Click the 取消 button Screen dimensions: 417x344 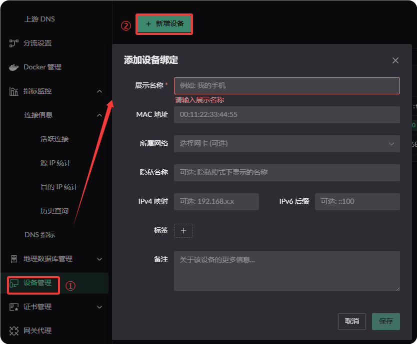pos(351,322)
